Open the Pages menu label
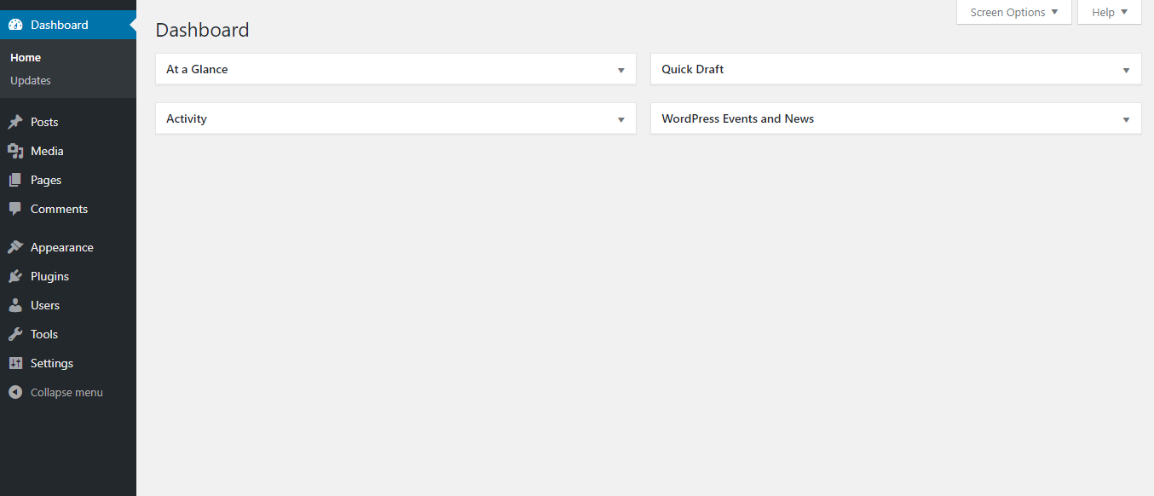The width and height of the screenshot is (1154, 496). [46, 180]
